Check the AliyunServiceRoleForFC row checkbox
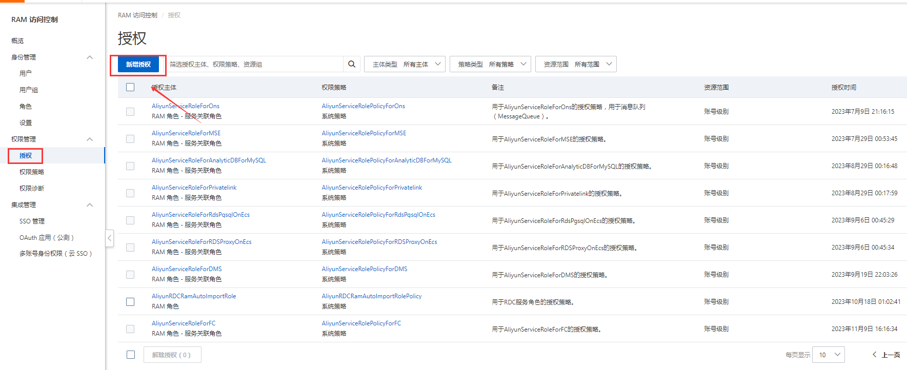 click(x=130, y=328)
